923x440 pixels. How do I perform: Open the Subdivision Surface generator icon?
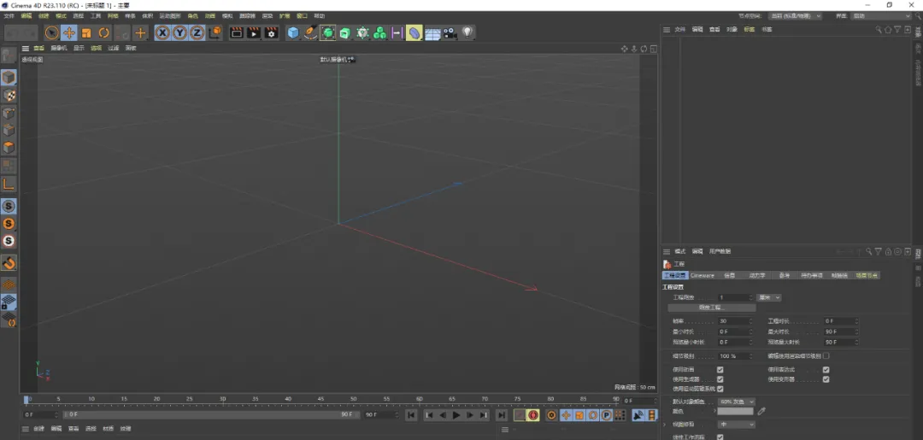328,33
